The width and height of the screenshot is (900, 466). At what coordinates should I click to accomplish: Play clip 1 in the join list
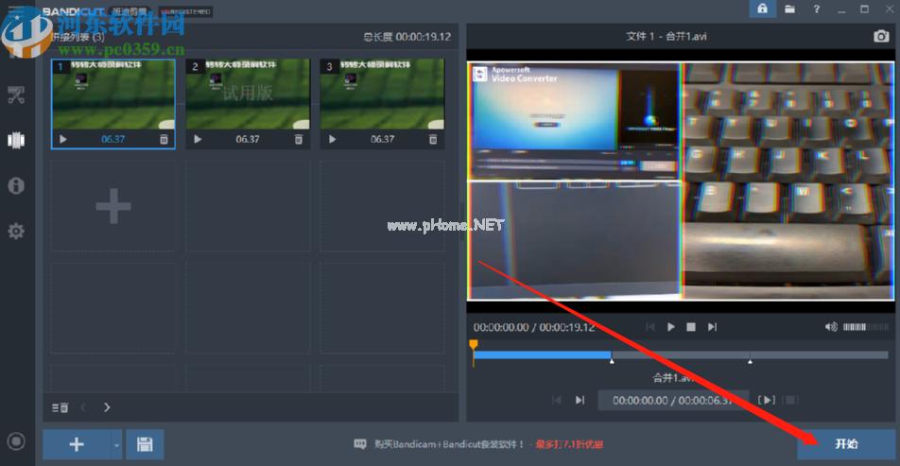tap(63, 139)
